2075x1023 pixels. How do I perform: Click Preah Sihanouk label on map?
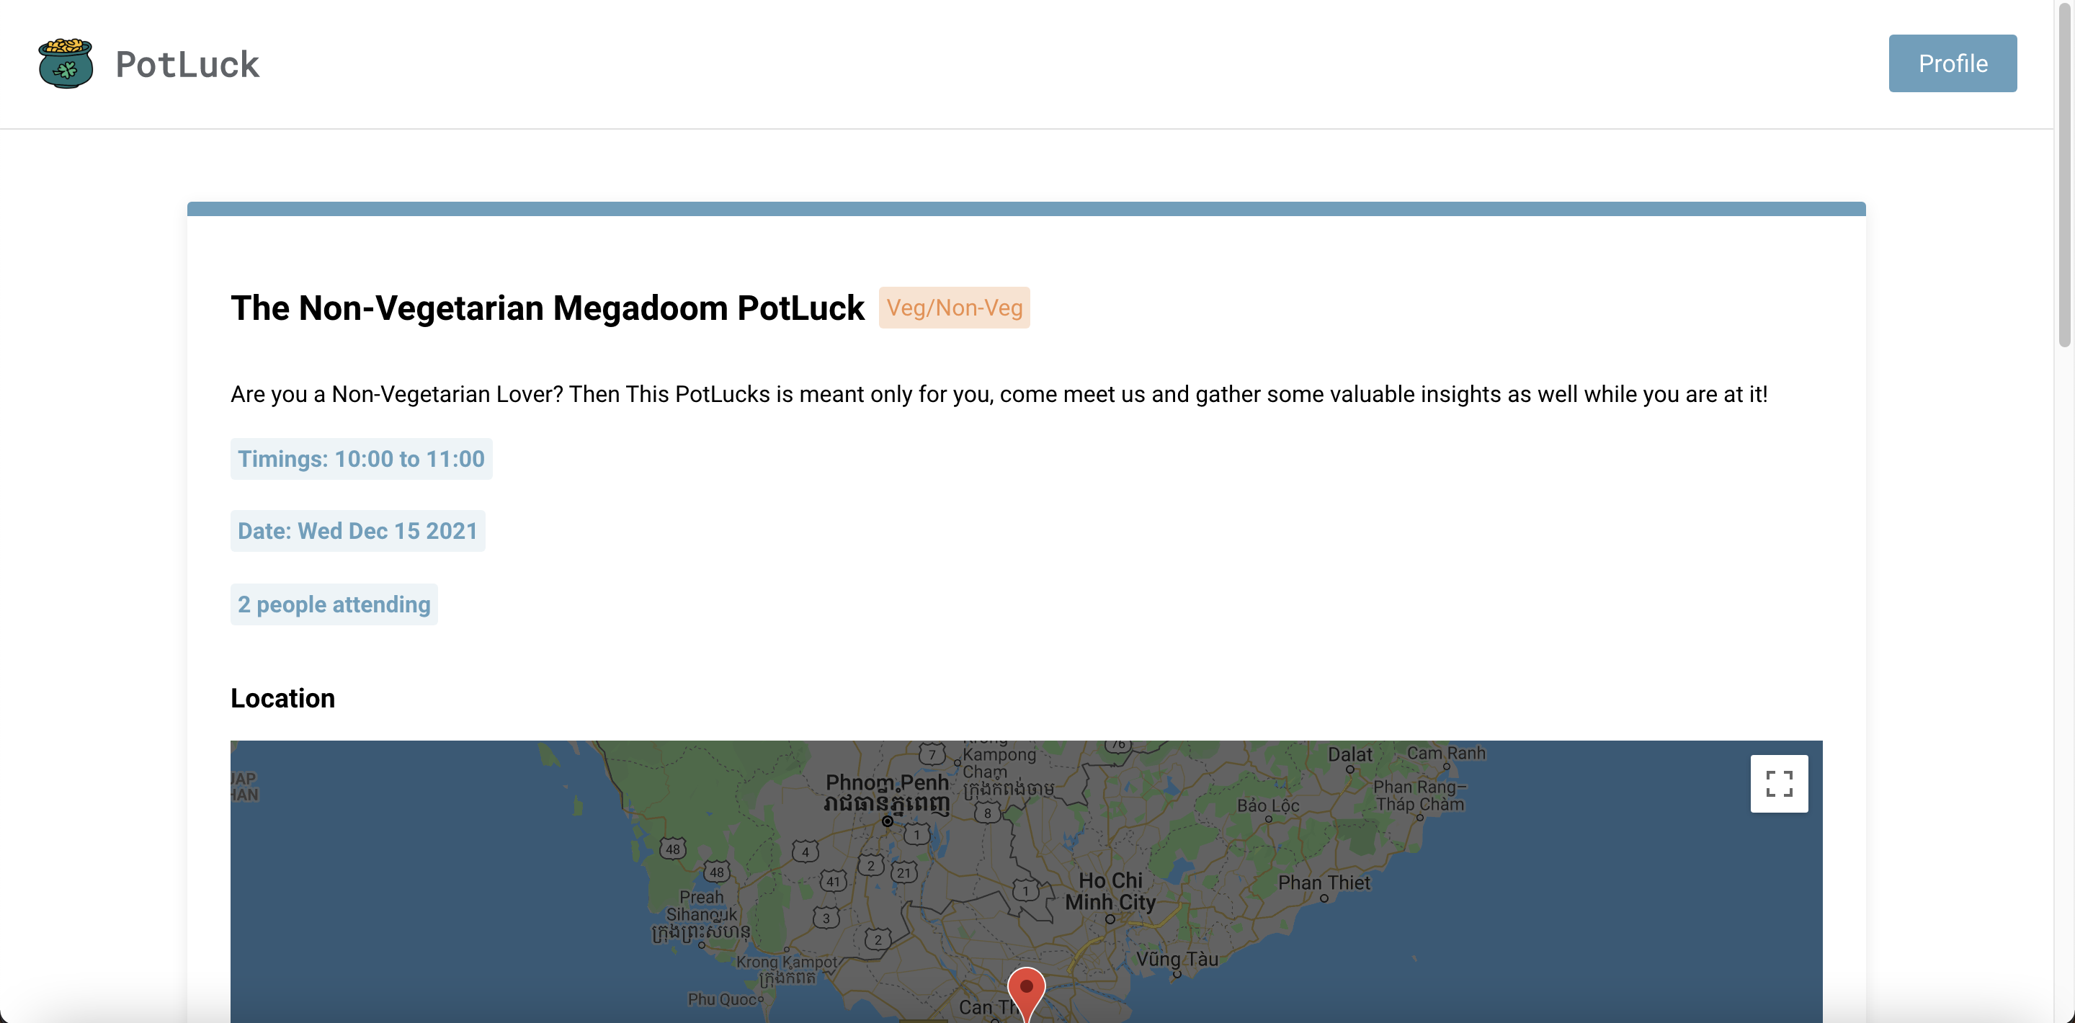point(700,906)
